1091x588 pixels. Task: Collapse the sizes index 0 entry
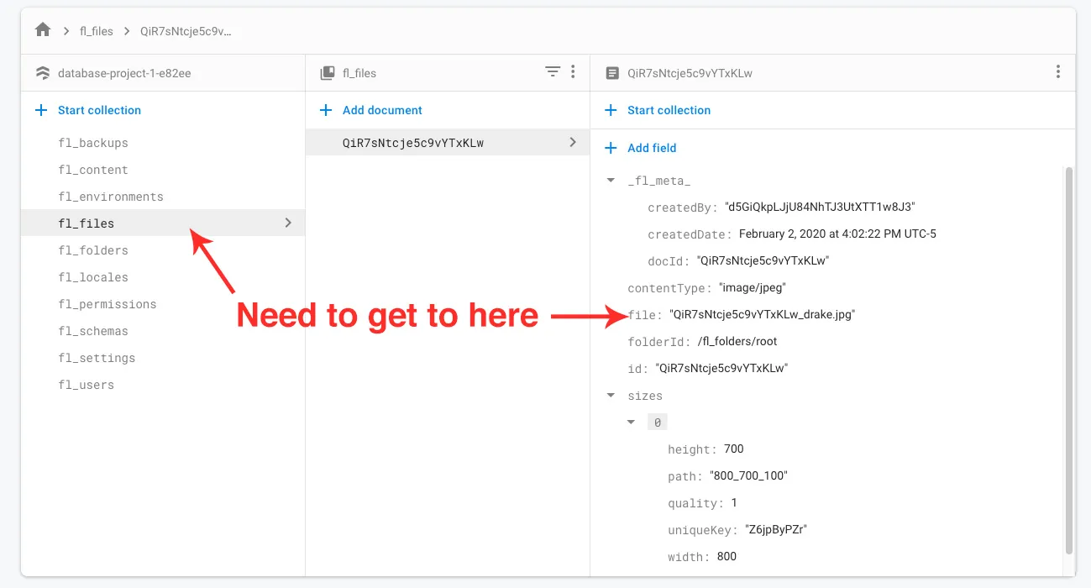(631, 423)
